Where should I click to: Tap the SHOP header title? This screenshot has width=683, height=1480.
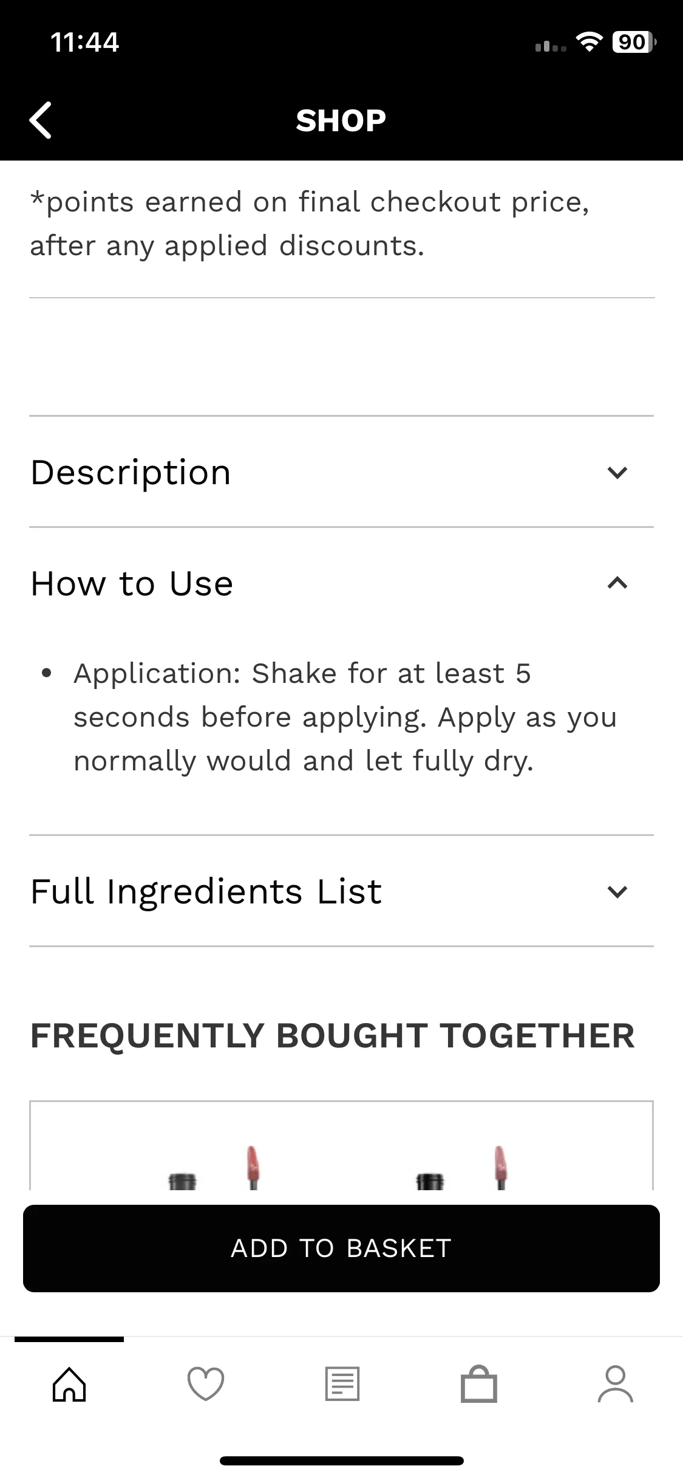[x=341, y=121]
